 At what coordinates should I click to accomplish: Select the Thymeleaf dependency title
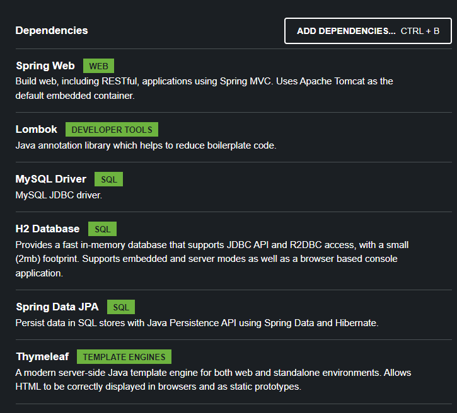coord(42,356)
